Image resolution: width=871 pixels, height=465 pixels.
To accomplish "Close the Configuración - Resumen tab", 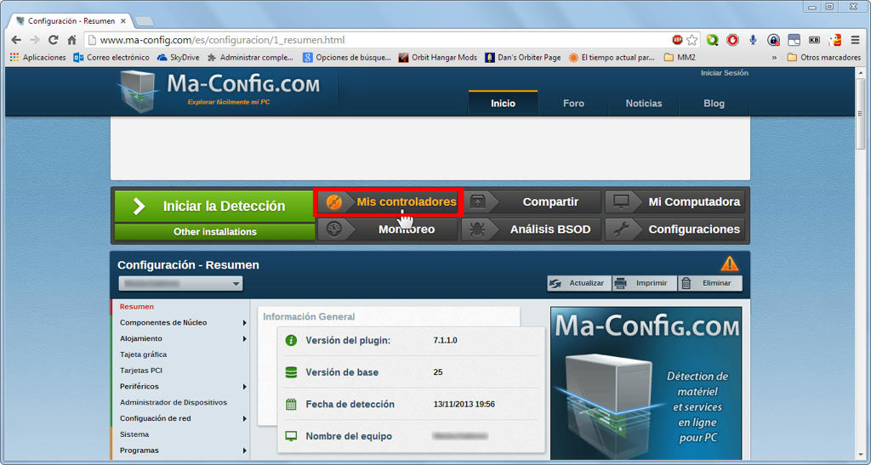I will tap(123, 21).
